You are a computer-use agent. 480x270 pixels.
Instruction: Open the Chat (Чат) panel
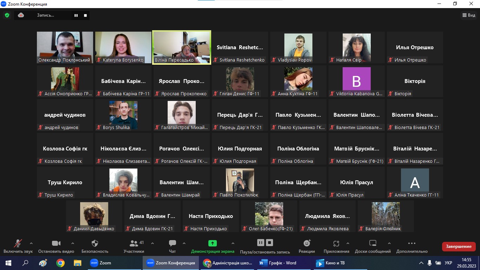[x=172, y=243]
